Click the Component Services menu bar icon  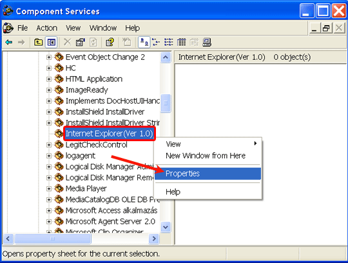(x=8, y=28)
